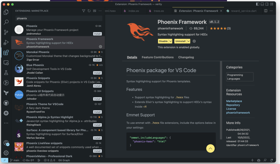
Task: Open remote window indicator in status bar
Action: (4, 160)
